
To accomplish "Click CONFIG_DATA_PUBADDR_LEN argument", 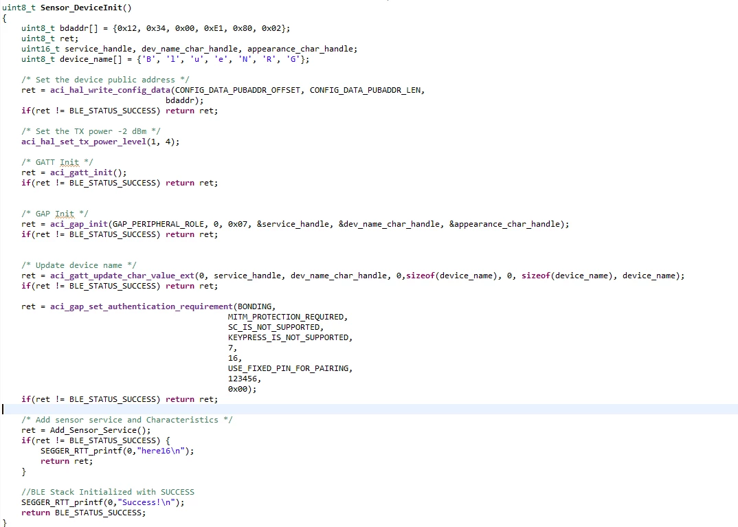I will [365, 90].
